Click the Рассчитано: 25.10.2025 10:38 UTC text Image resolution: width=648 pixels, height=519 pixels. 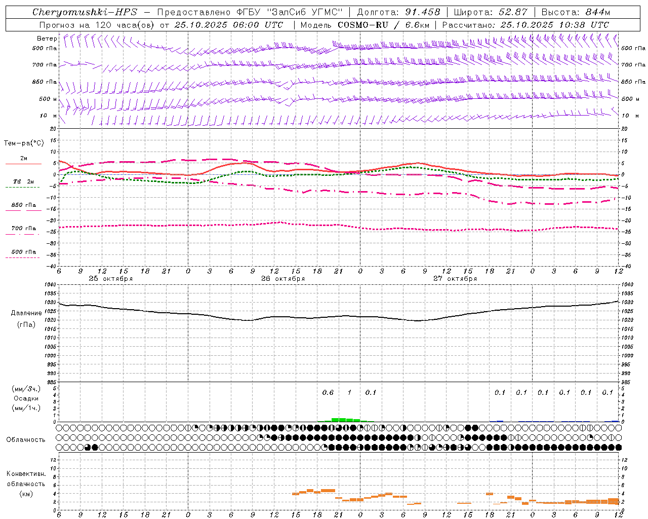(x=525, y=25)
